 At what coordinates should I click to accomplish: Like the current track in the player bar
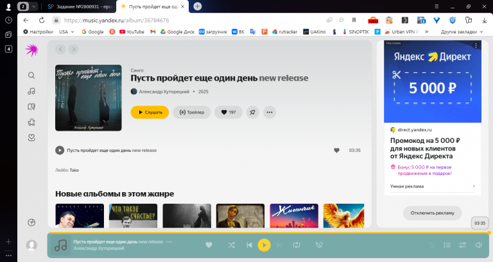point(209,245)
